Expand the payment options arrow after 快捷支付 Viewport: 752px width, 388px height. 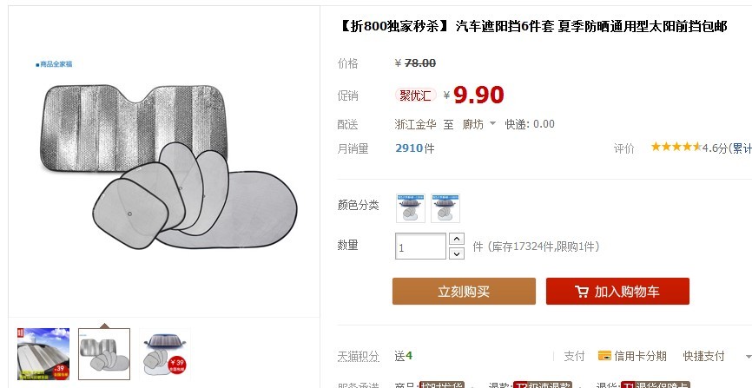(x=749, y=357)
